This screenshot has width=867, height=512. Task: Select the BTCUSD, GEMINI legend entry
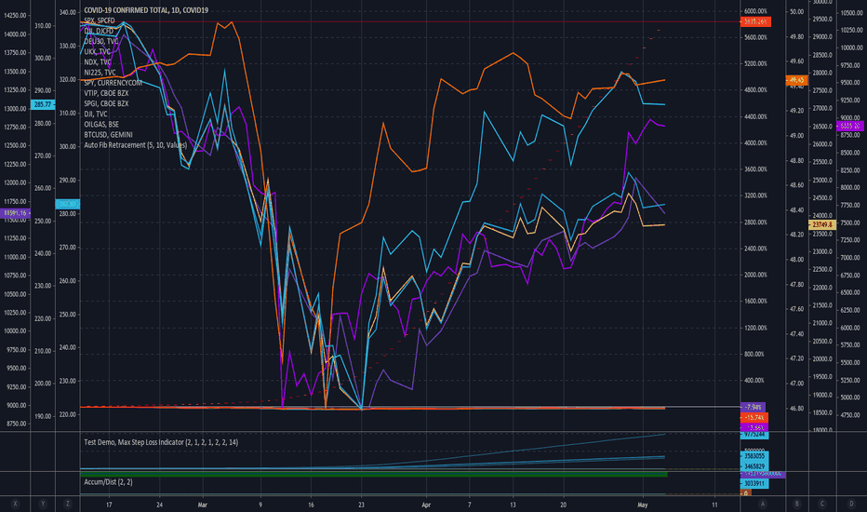(108, 134)
